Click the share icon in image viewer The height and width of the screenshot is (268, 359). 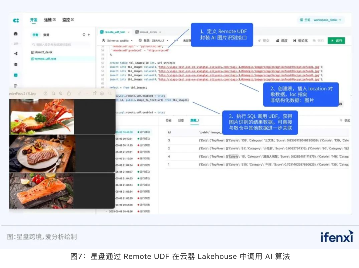(x=69, y=94)
